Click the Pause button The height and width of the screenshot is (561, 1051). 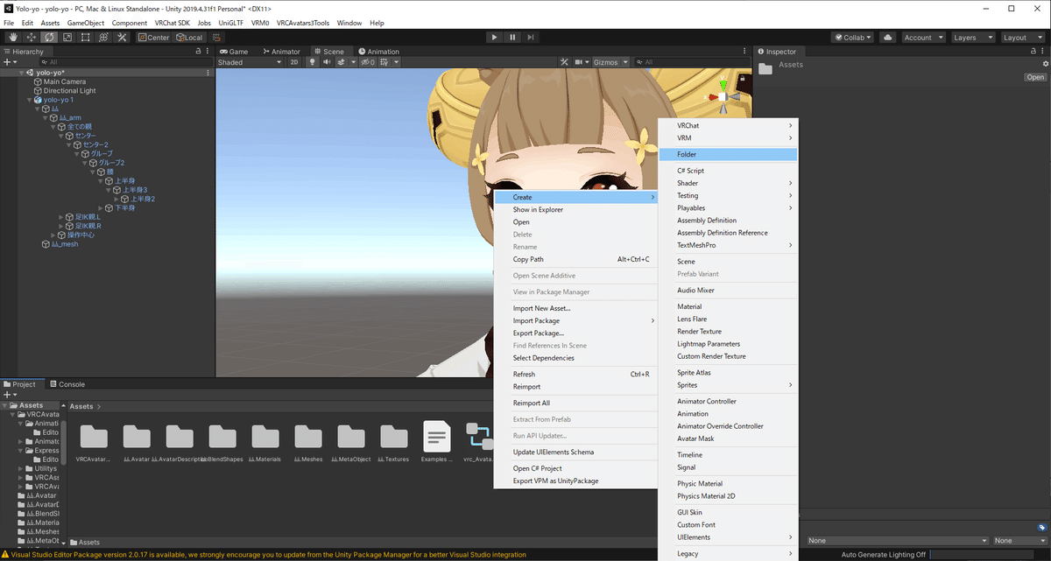click(512, 38)
